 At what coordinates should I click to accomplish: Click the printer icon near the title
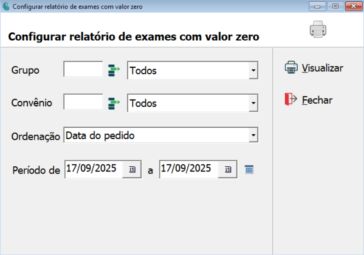pyautogui.click(x=317, y=30)
